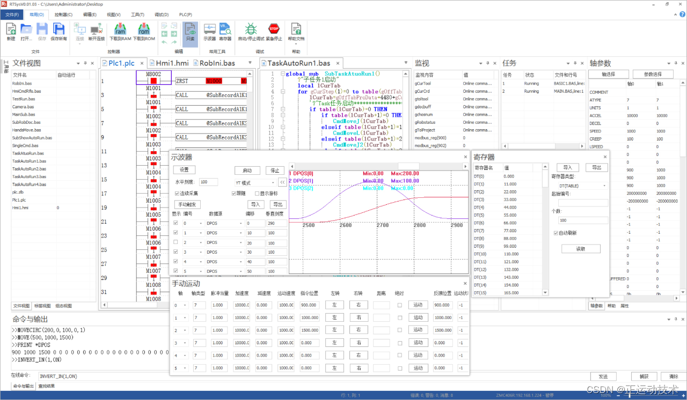Enable Show cursor (显示游标) checkbox
Image resolution: width=687 pixels, height=400 pixels.
[257, 194]
